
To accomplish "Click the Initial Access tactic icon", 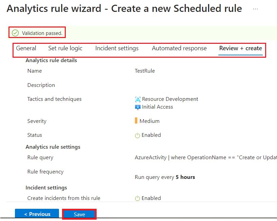I will click(138, 107).
